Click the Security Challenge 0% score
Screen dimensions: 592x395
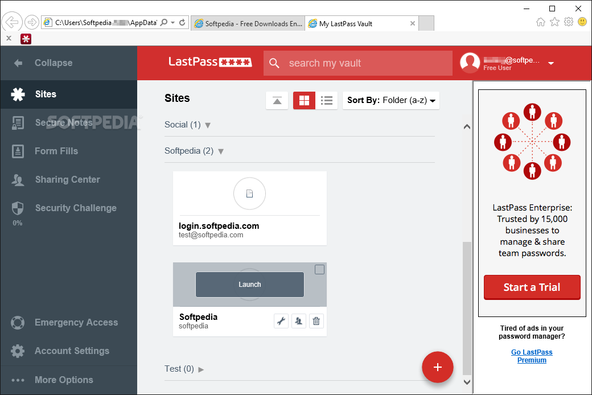coord(18,223)
